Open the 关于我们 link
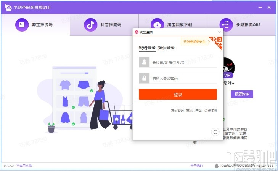This screenshot has width=278, height=171. [196, 166]
